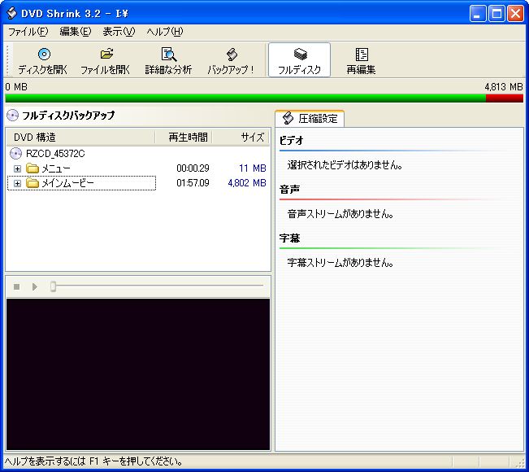Click the 11 MB size value
Viewport: 529px width, 472px height.
253,168
